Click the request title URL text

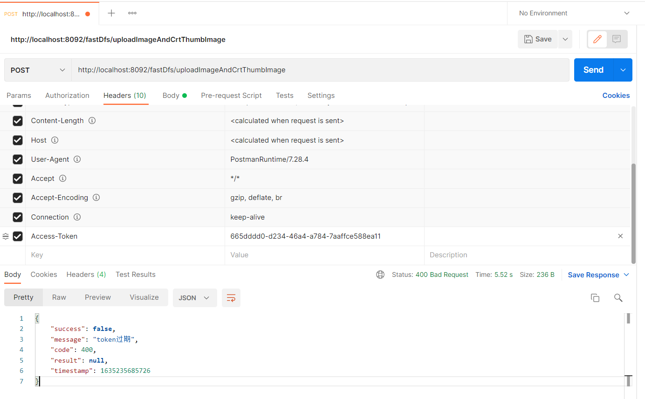118,40
